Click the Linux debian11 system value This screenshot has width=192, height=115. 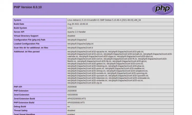104,20
